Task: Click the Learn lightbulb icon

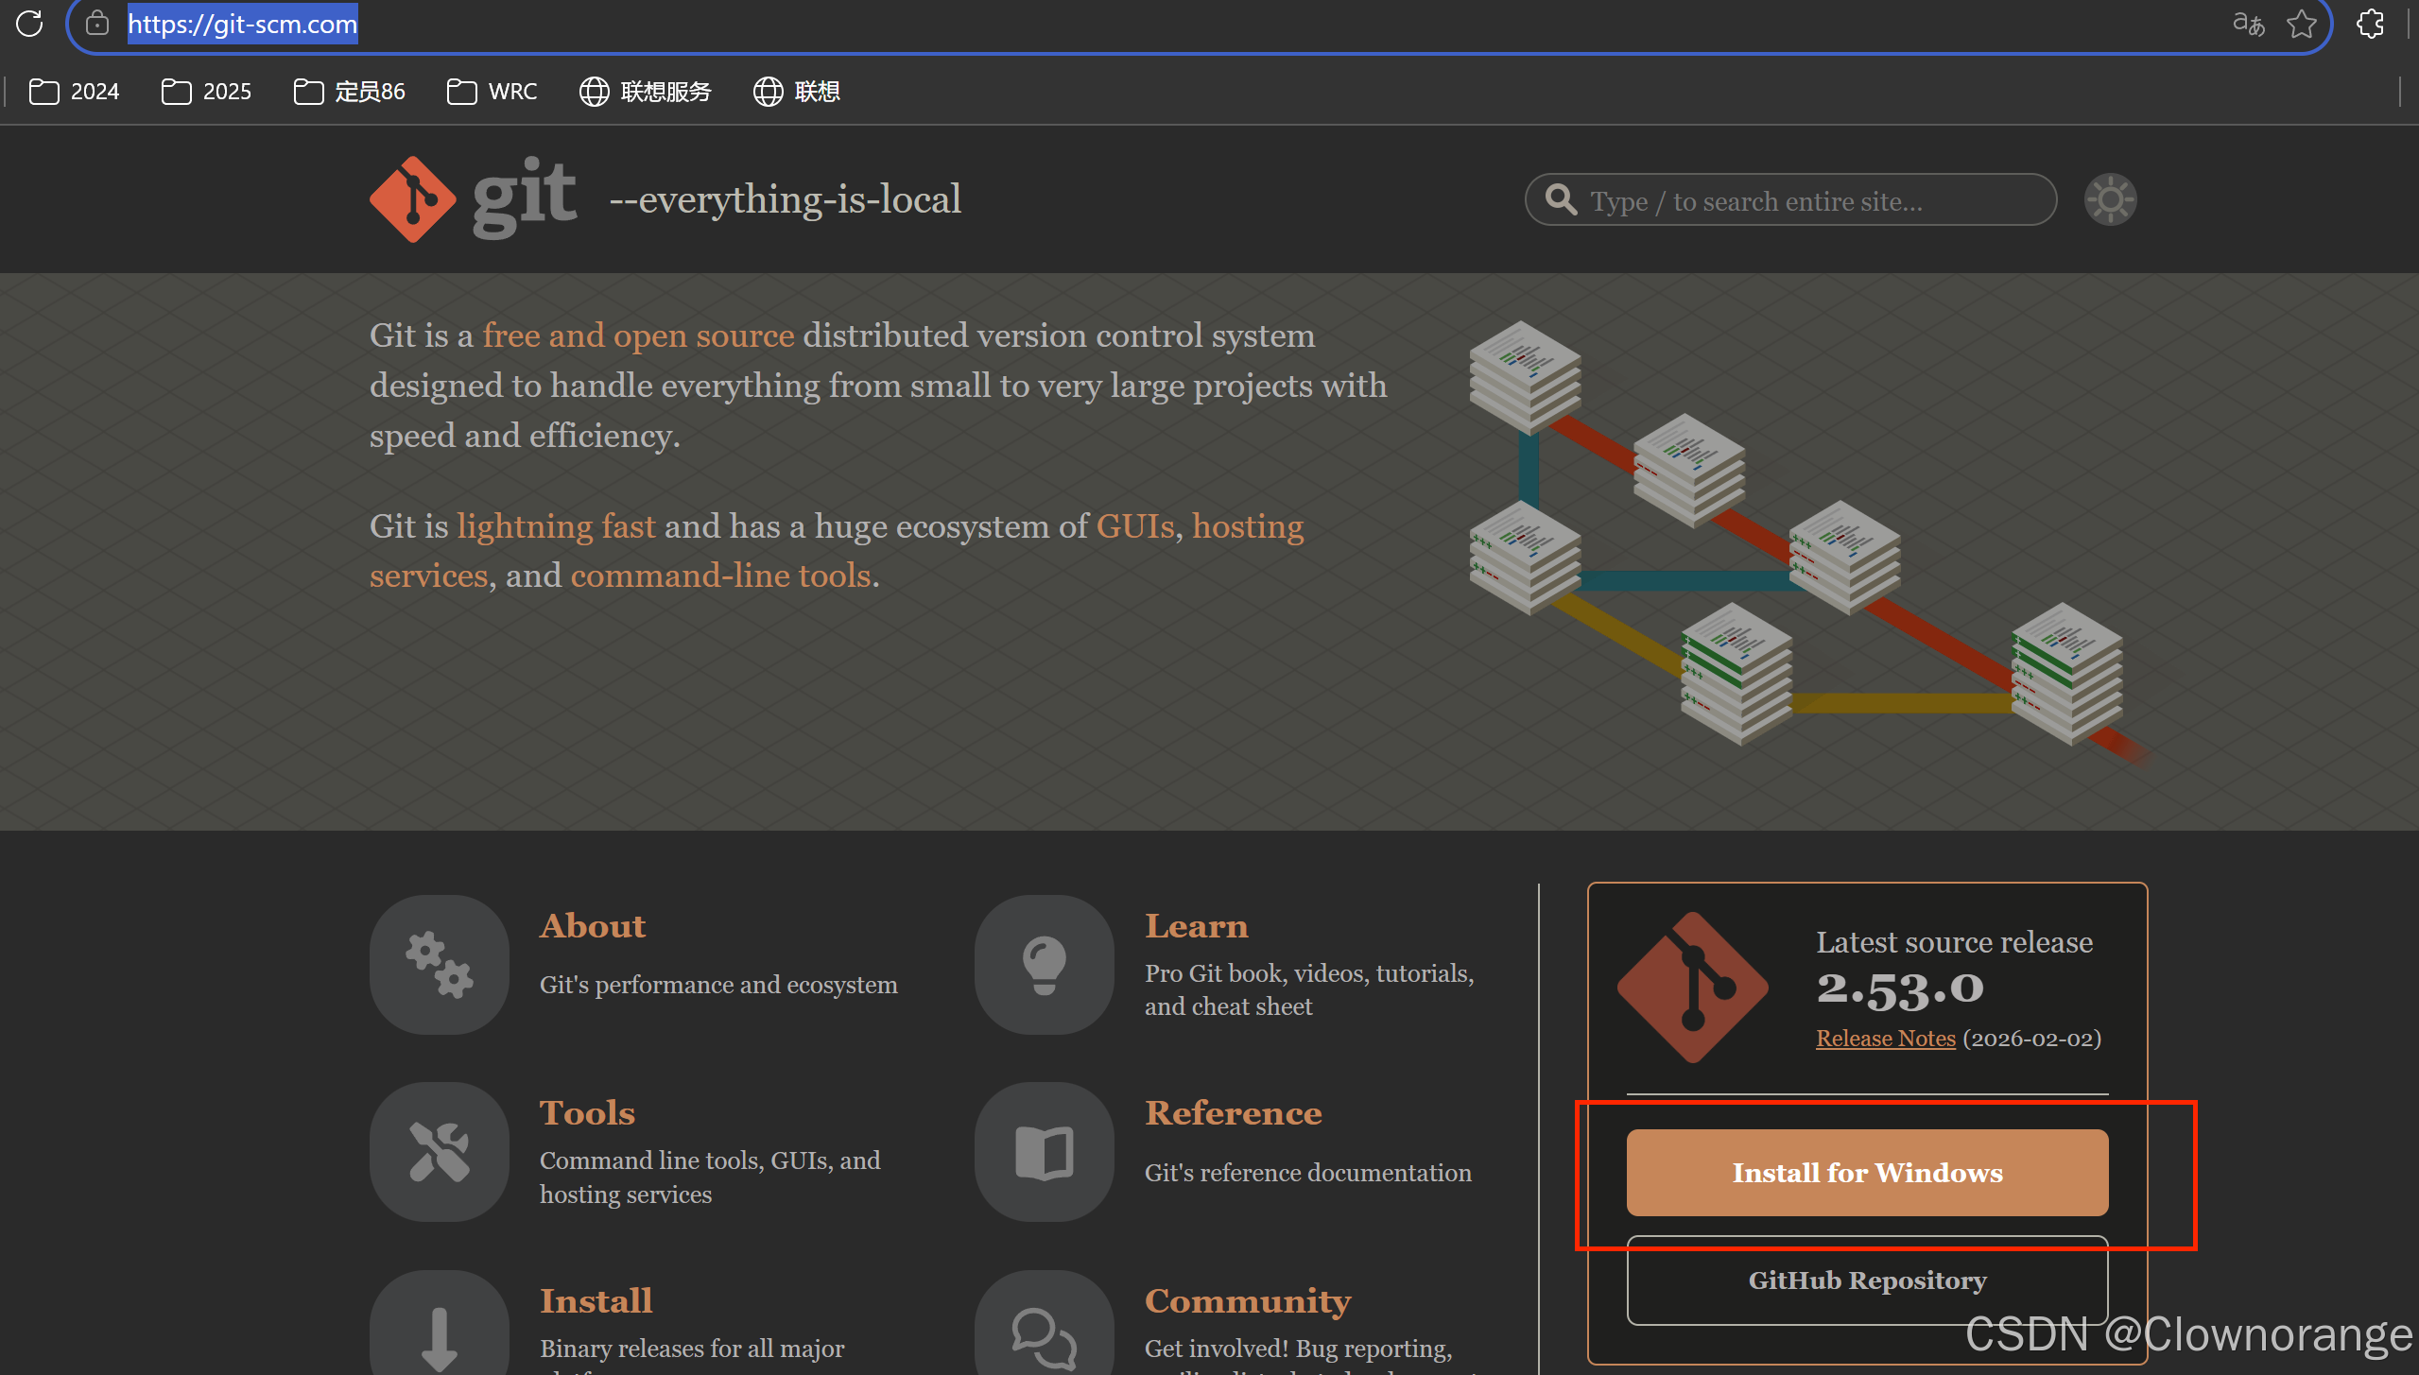Action: coord(1044,964)
